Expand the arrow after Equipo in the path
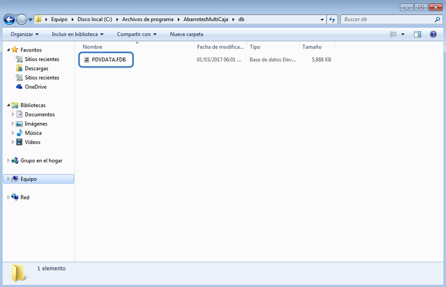 72,20
